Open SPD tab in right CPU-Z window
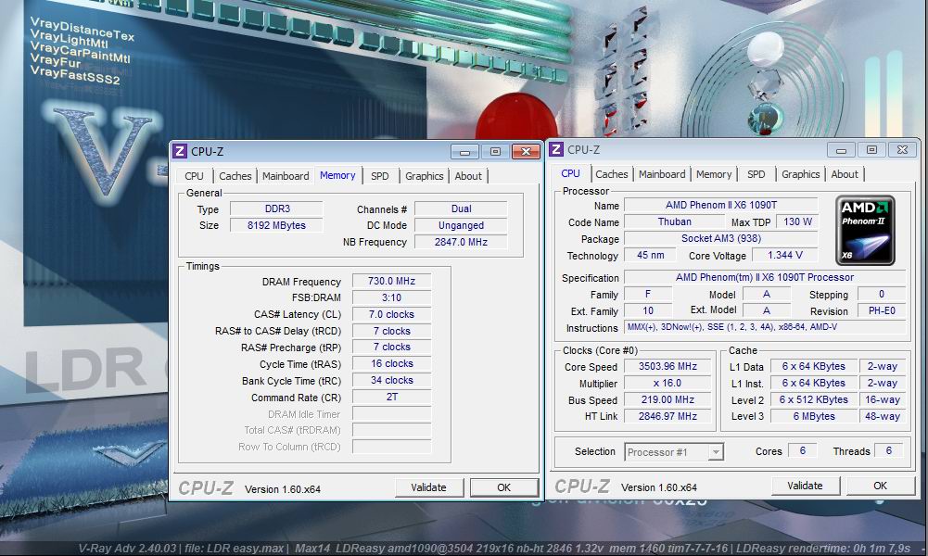Image resolution: width=928 pixels, height=556 pixels. 756,174
